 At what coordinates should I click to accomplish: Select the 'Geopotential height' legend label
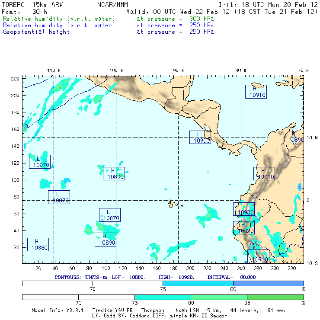click(36, 32)
